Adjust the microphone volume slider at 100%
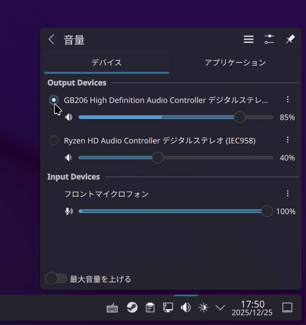Viewport: 306px width, 325px height. [x=267, y=211]
